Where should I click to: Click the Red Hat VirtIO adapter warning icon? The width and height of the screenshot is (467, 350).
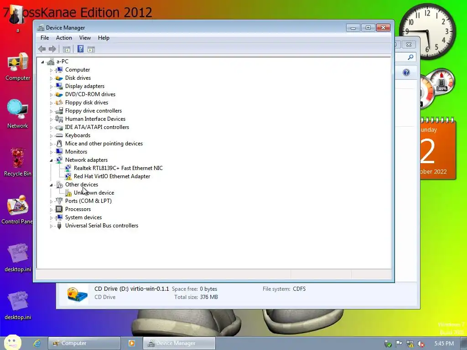click(x=68, y=176)
